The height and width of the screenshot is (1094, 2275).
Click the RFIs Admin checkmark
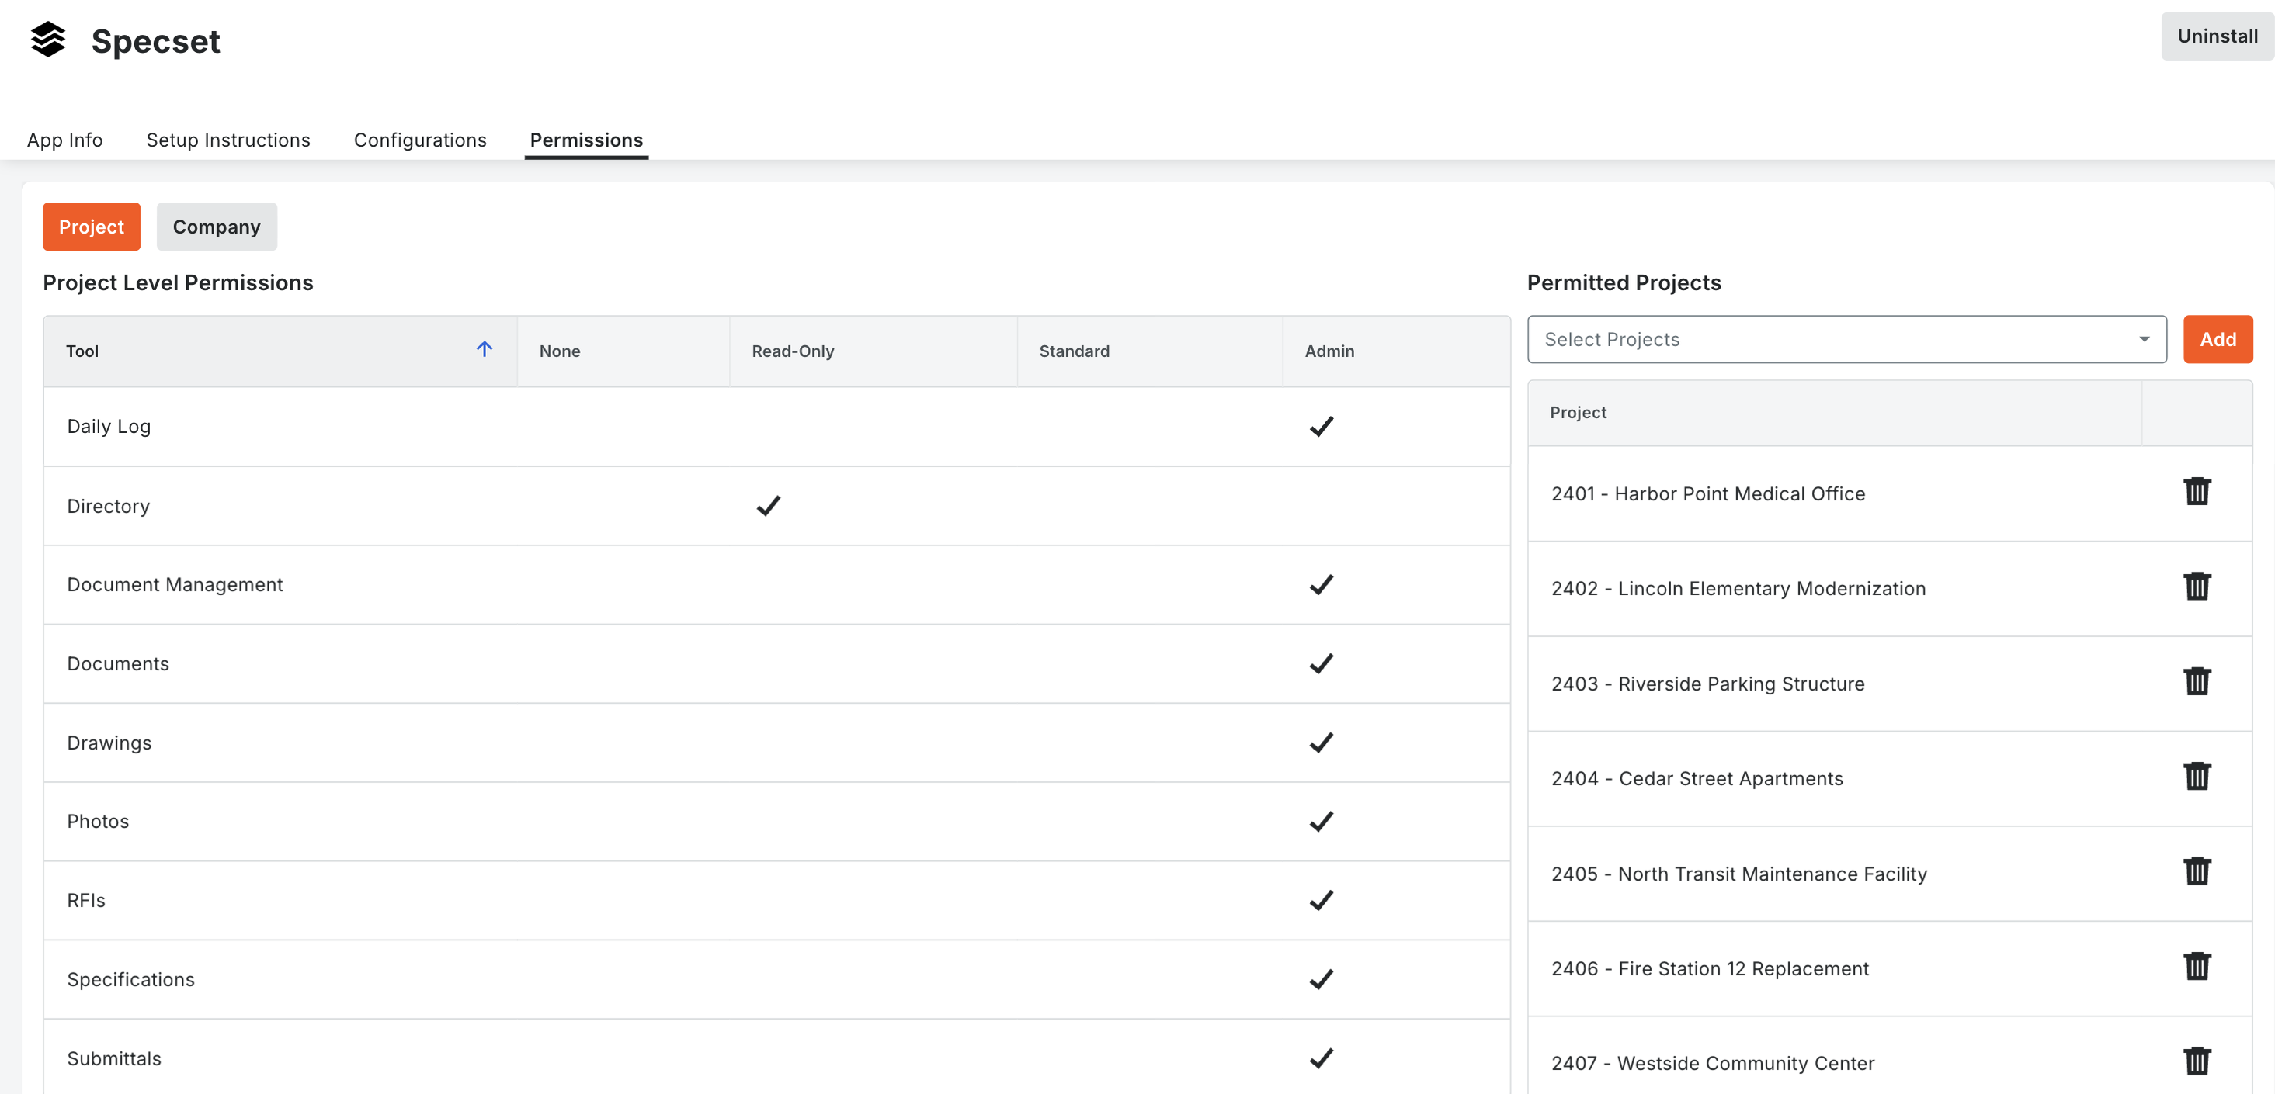pyautogui.click(x=1322, y=901)
